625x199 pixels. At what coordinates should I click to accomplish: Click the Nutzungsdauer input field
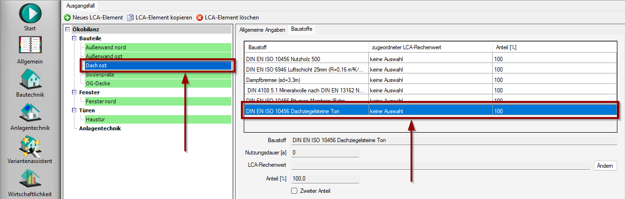click(325, 153)
